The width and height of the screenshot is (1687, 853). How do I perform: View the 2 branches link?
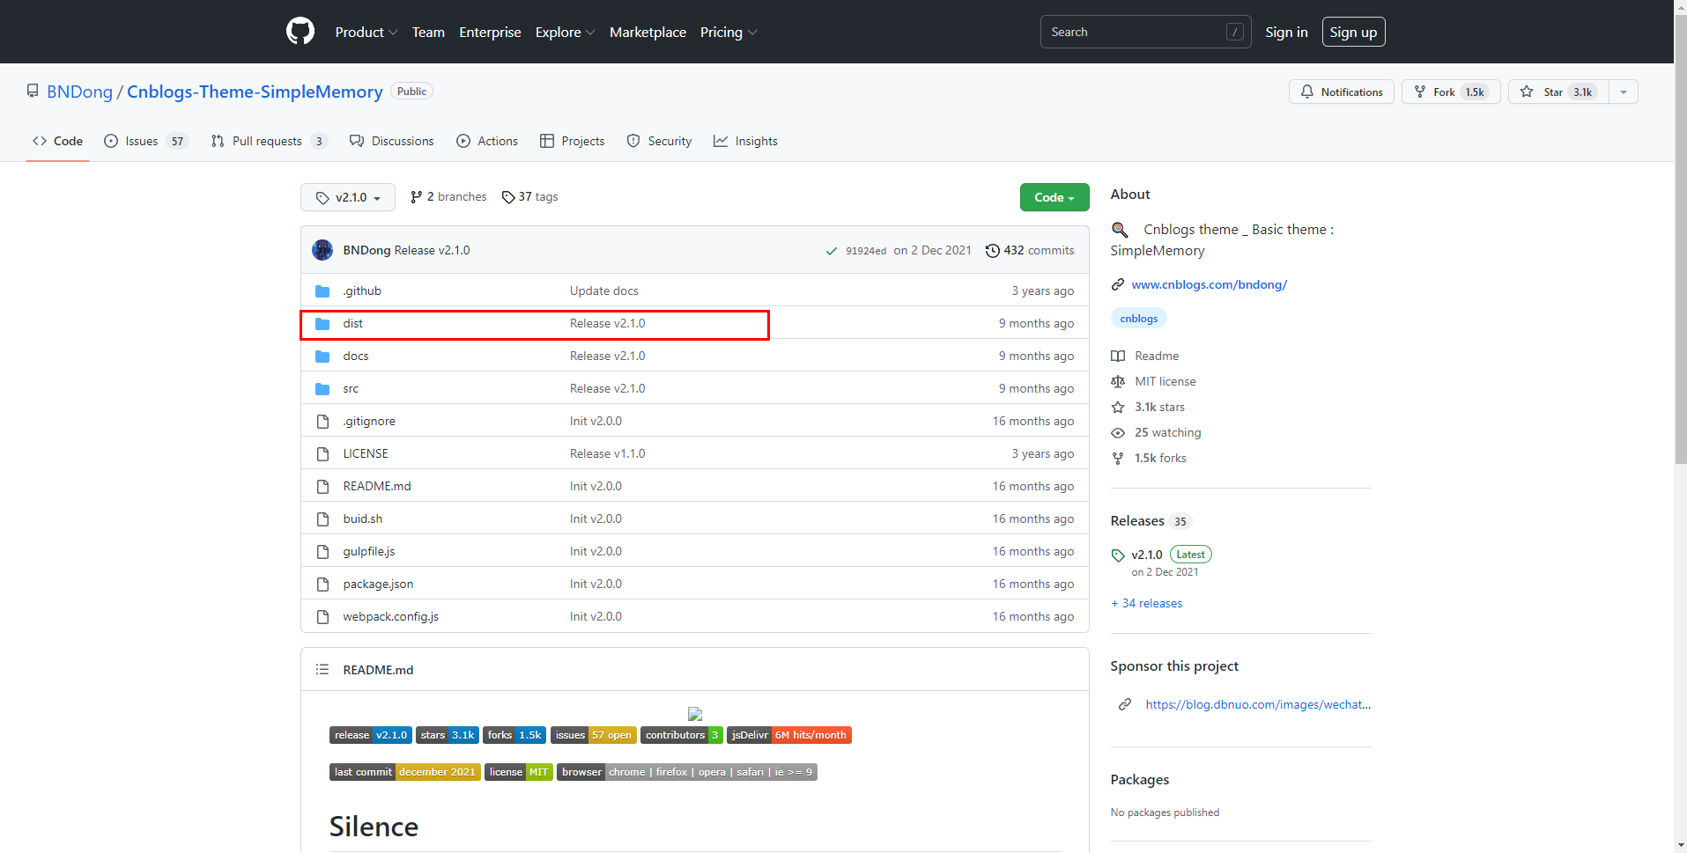click(448, 197)
